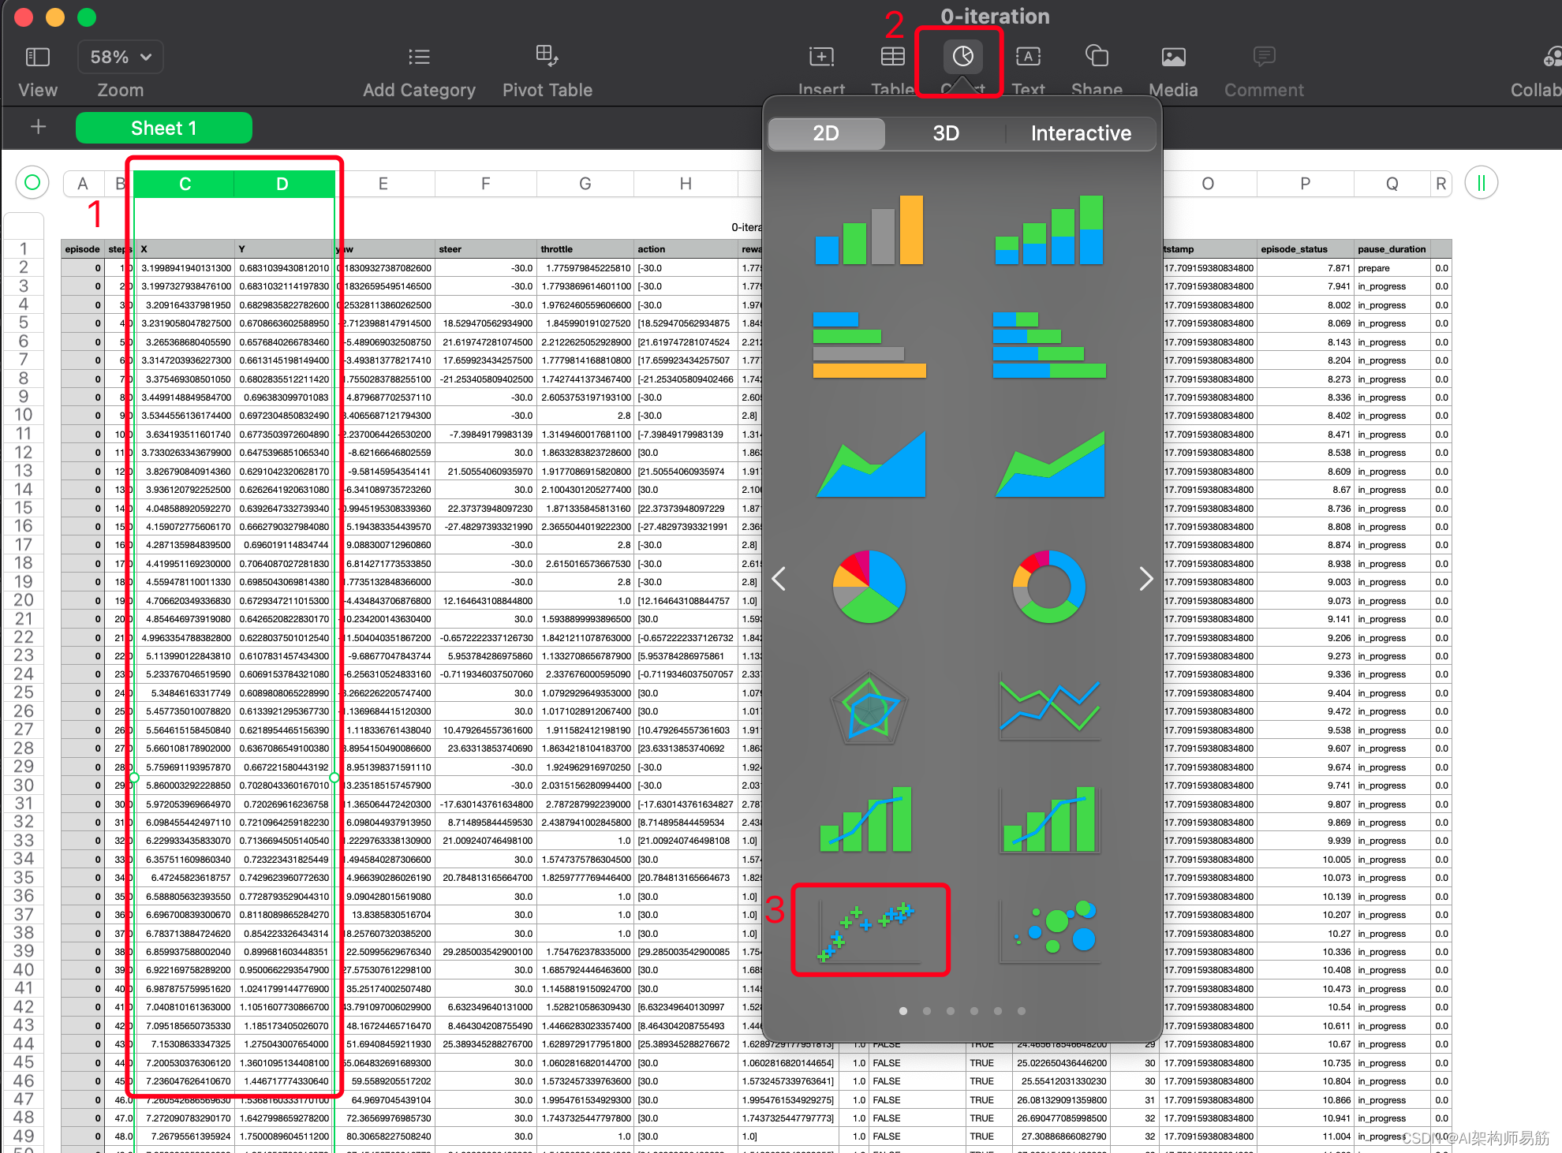Go to previous chart styles page

coord(779,579)
